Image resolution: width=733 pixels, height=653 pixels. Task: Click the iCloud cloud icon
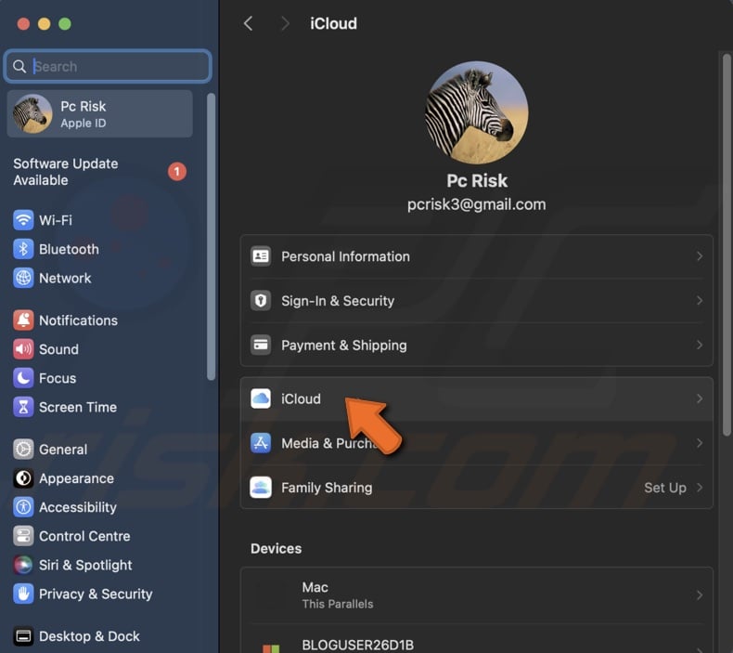tap(261, 398)
